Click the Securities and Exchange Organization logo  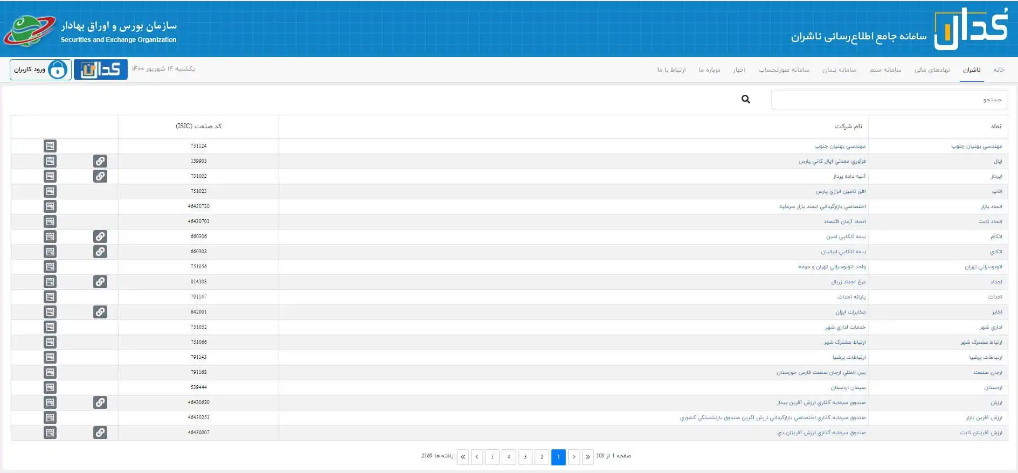tap(29, 31)
